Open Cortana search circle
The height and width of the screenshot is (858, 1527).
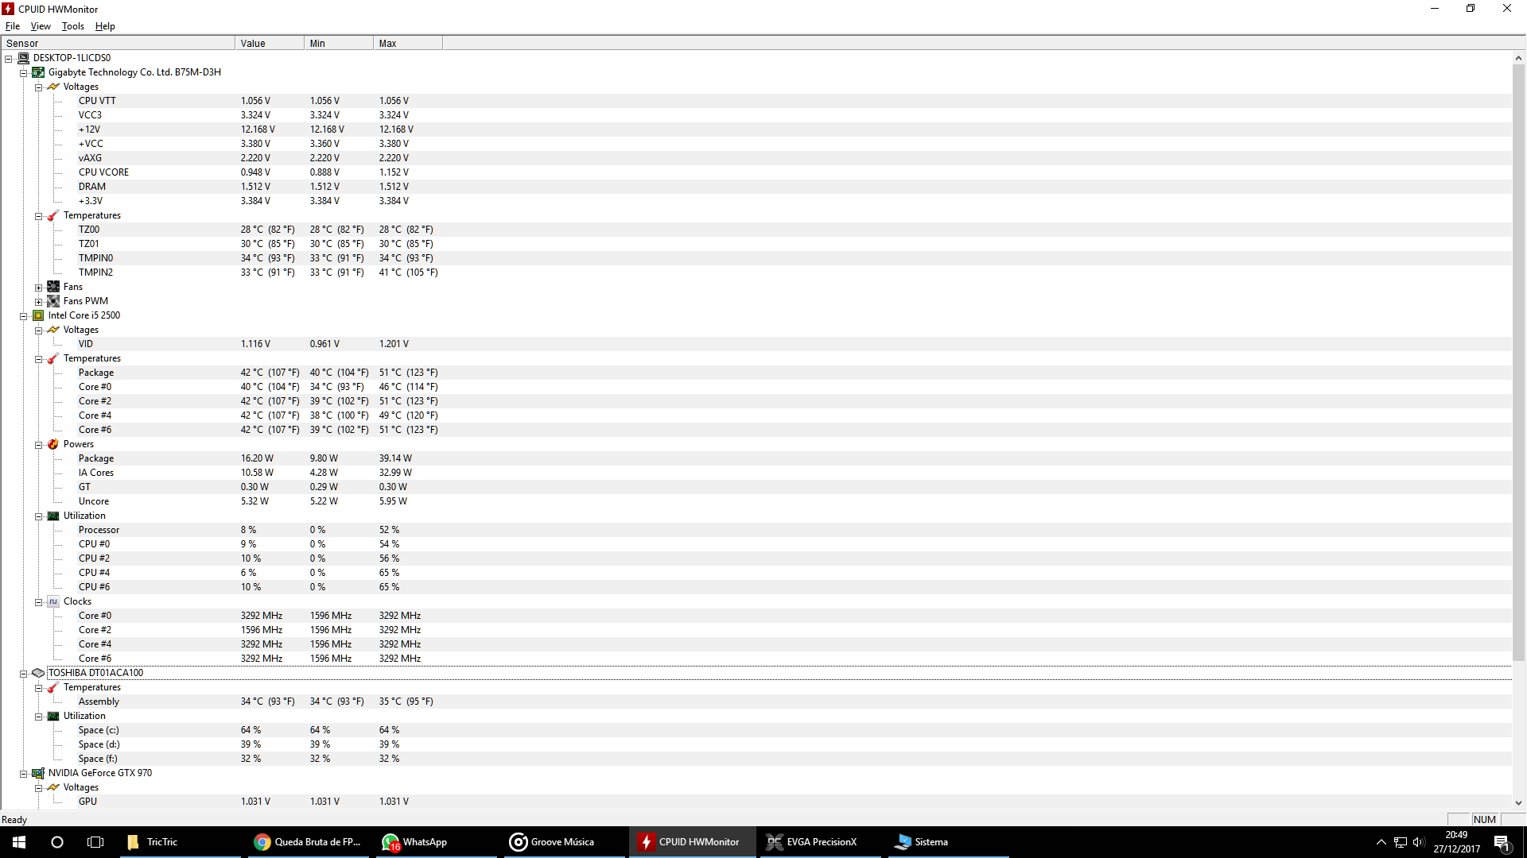(57, 842)
